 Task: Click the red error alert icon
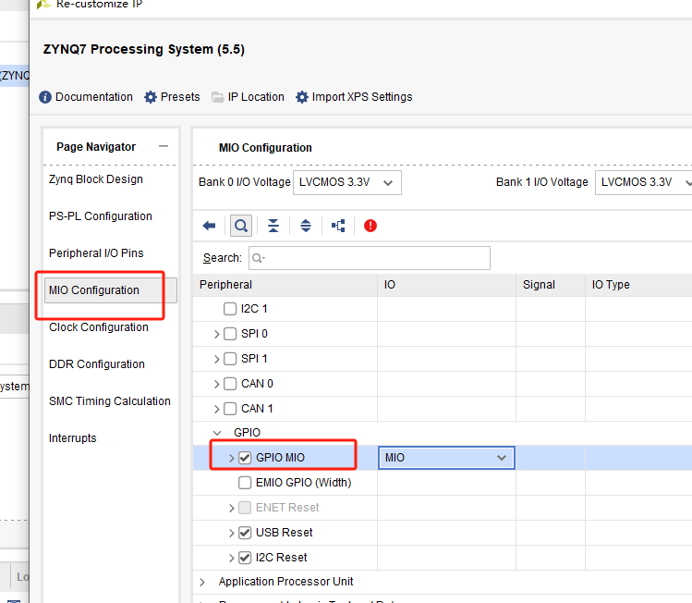[x=370, y=227]
